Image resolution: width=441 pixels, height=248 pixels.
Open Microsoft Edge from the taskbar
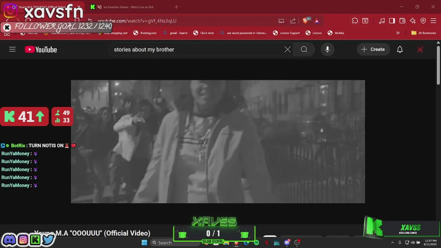[x=246, y=243]
